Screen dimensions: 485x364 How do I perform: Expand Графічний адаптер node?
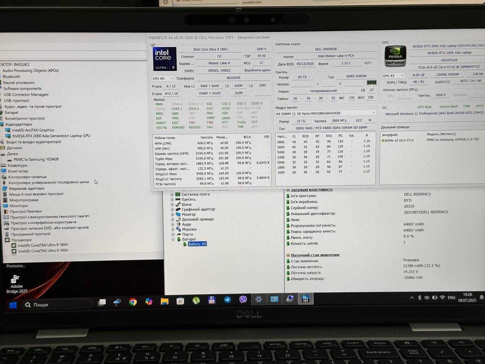(x=172, y=209)
